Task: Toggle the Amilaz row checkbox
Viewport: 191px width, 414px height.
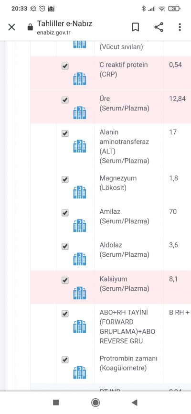Action: coord(65,213)
